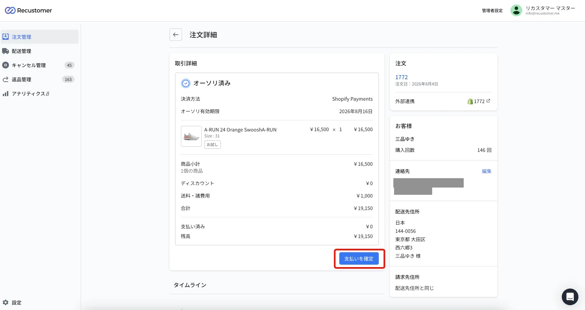This screenshot has width=585, height=310.
Task: Open order number 1772 link
Action: point(402,77)
